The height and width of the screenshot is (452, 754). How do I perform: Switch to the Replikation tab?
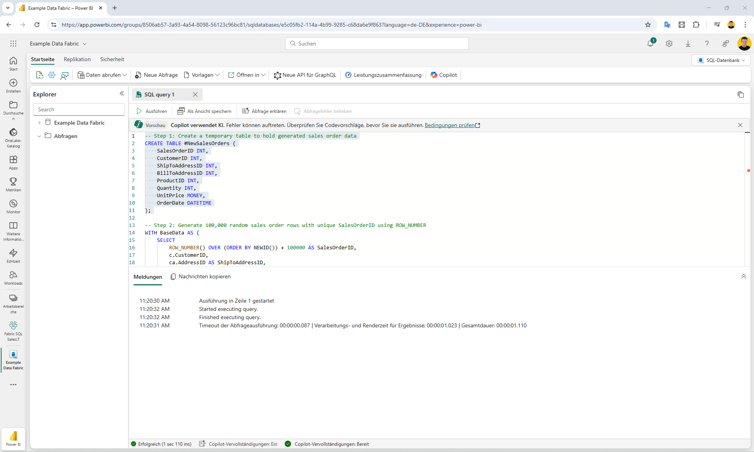[x=77, y=59]
